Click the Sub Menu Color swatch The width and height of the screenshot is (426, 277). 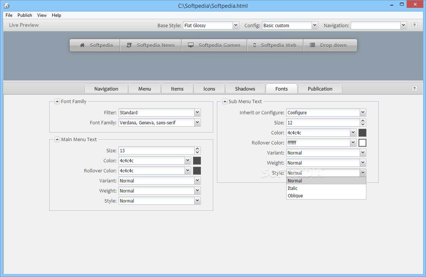pos(362,133)
